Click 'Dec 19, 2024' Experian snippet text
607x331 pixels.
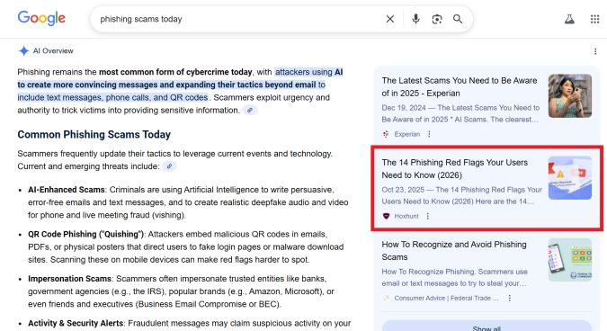404,108
